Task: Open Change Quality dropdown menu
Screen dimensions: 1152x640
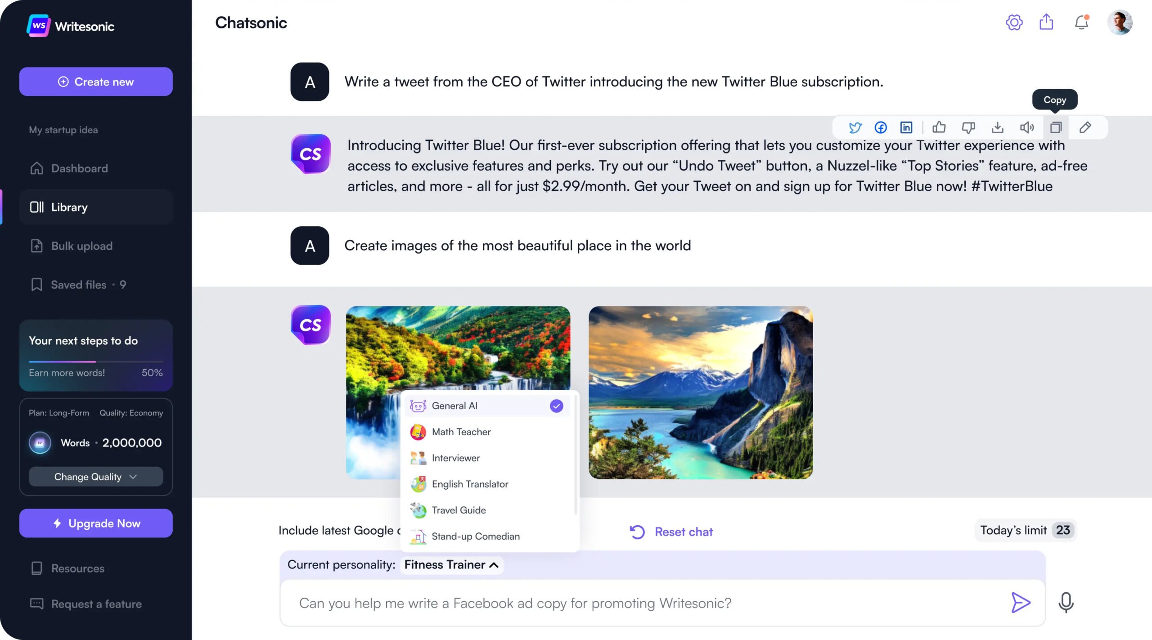Action: point(95,476)
